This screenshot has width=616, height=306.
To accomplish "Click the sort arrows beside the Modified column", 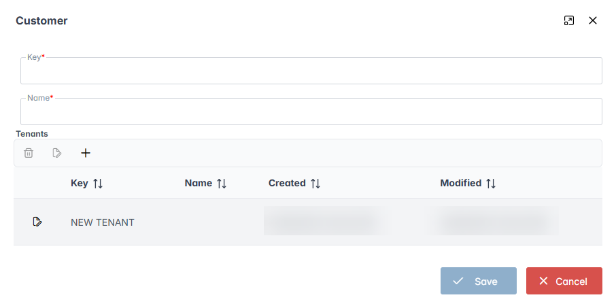I will click(491, 184).
